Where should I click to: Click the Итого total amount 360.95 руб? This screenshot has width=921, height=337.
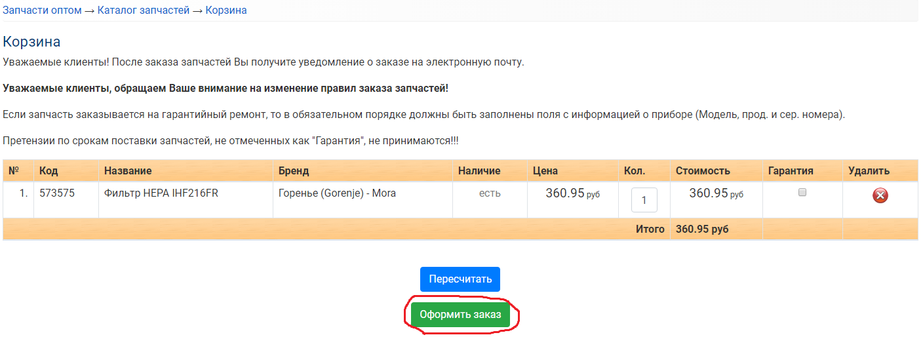point(702,229)
